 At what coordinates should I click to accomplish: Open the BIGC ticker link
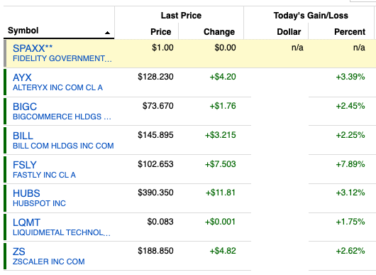click(x=25, y=107)
